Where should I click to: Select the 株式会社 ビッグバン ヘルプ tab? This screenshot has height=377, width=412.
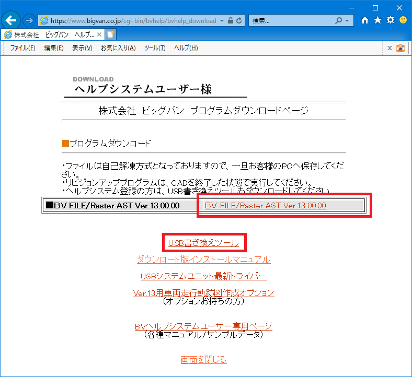click(53, 34)
